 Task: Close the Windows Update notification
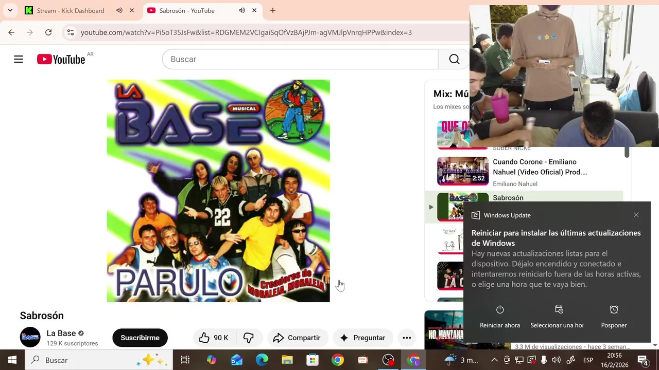coord(636,215)
